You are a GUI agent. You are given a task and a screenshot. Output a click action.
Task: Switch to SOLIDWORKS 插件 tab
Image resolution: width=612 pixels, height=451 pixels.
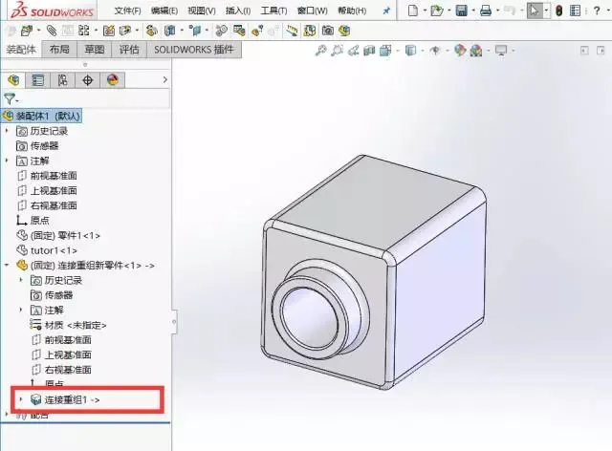pyautogui.click(x=193, y=50)
